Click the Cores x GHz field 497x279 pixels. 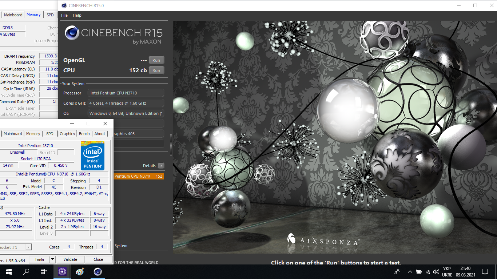126,103
